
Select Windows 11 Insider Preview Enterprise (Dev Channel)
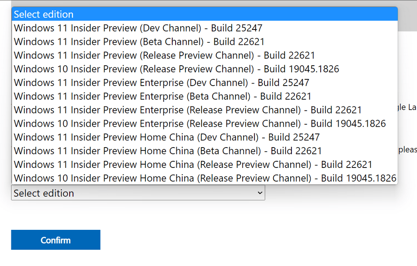coord(161,83)
